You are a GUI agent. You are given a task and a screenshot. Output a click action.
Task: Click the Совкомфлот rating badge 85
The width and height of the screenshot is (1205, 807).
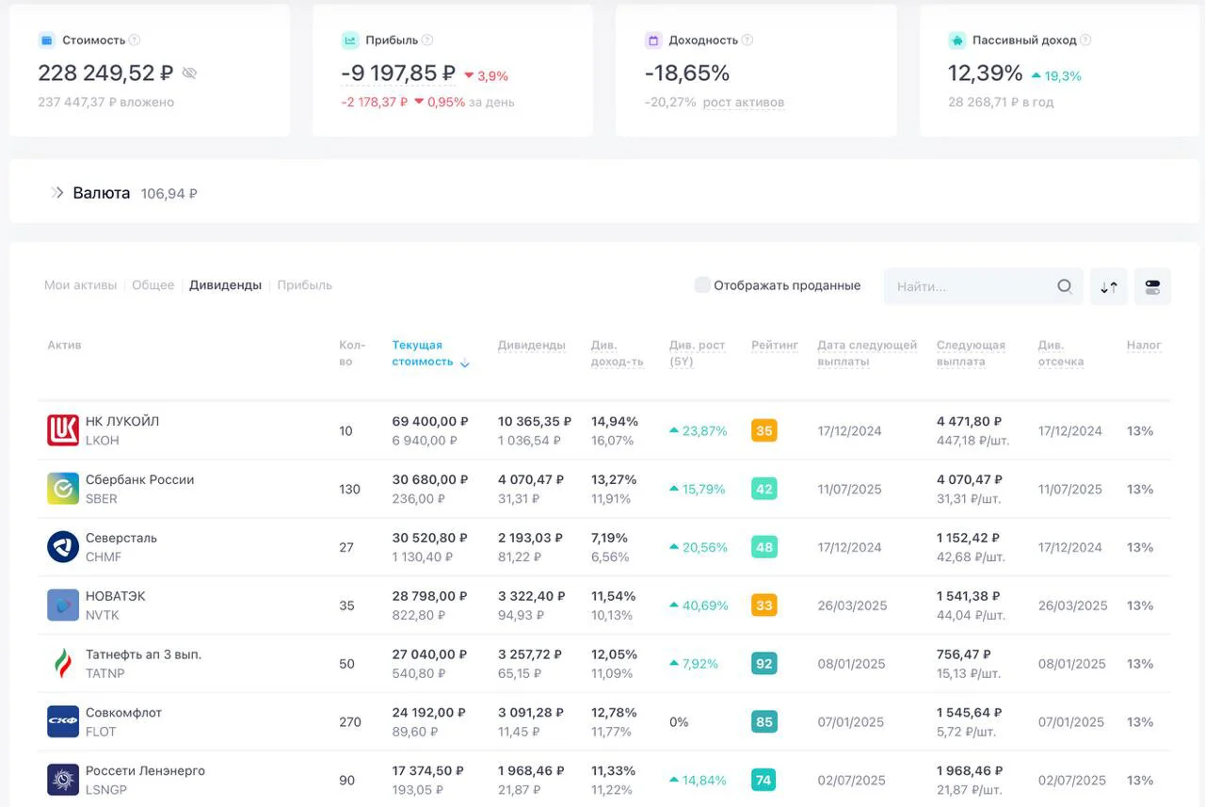click(x=764, y=722)
